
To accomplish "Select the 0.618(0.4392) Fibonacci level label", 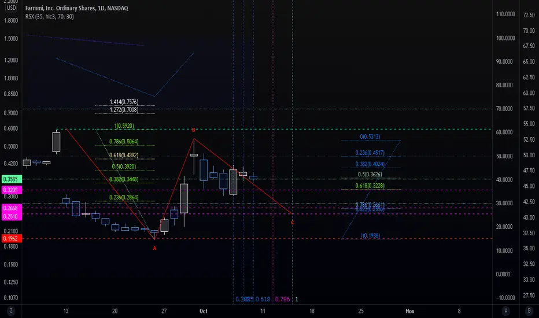I will point(124,155).
